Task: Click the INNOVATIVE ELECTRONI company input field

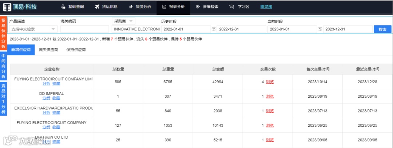Action: click(x=136, y=29)
